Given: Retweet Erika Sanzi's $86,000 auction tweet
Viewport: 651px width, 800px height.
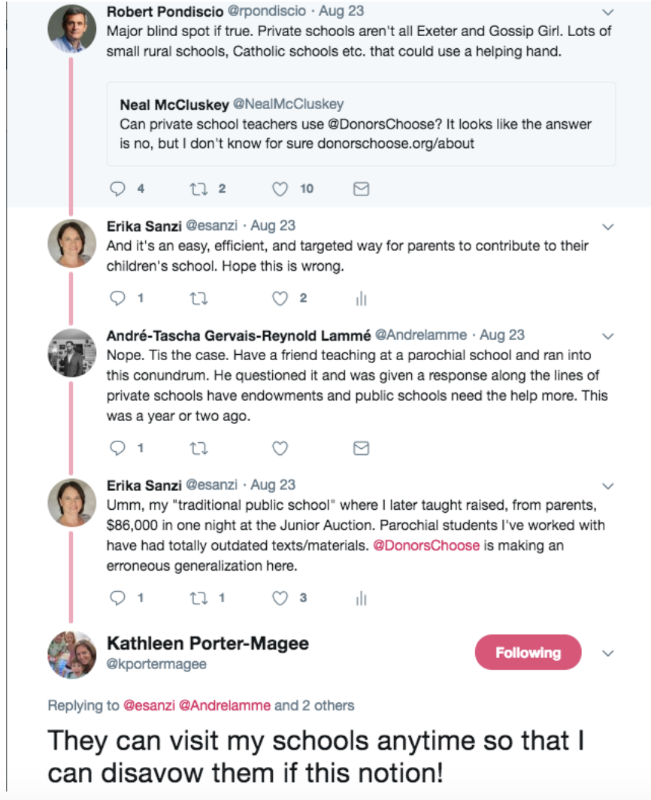Looking at the screenshot, I should click(x=198, y=598).
